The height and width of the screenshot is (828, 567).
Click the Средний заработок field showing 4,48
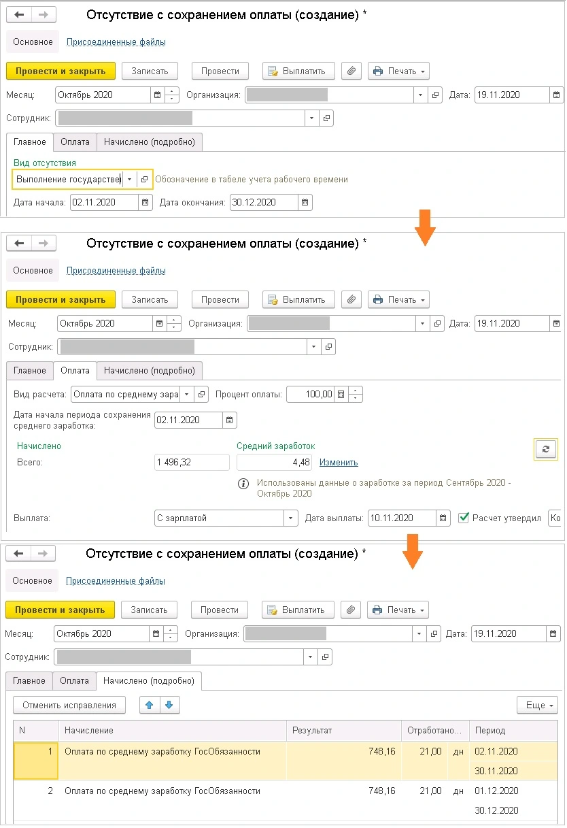pos(275,463)
